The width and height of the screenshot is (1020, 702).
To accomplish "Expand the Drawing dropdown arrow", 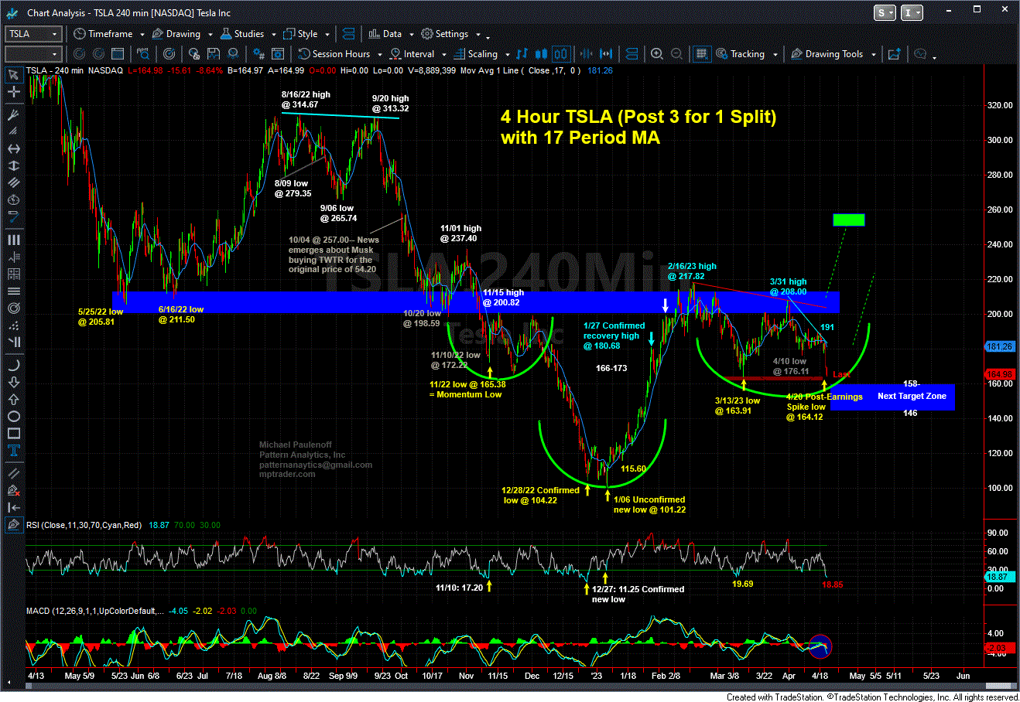I will coord(209,35).
